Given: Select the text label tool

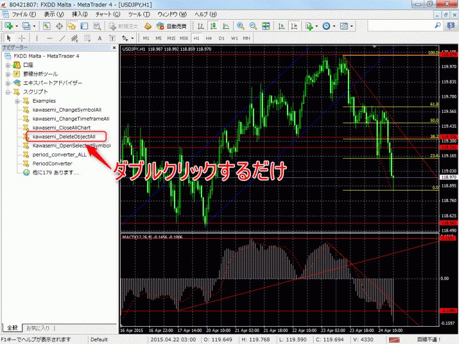Looking at the screenshot, I should (x=112, y=38).
